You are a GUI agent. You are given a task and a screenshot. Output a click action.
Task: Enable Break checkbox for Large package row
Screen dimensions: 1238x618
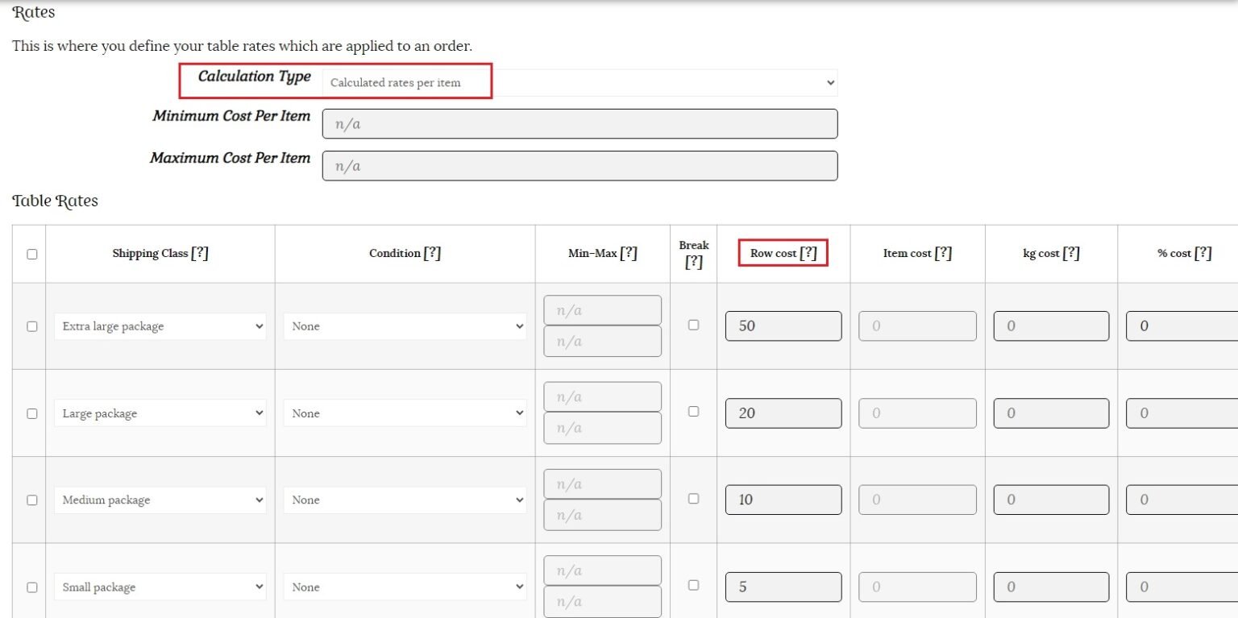click(693, 412)
